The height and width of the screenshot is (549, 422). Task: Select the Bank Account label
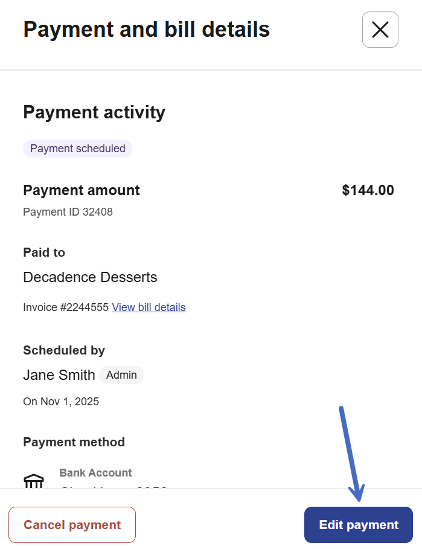coord(95,473)
